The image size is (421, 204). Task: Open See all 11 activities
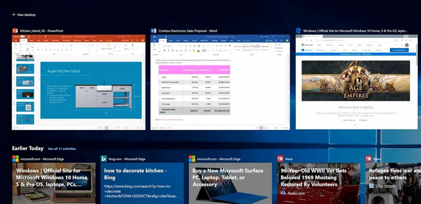[62, 149]
